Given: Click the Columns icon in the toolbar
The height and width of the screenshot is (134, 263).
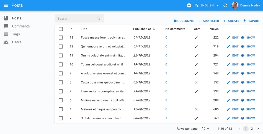Looking at the screenshot, I should [176, 21].
